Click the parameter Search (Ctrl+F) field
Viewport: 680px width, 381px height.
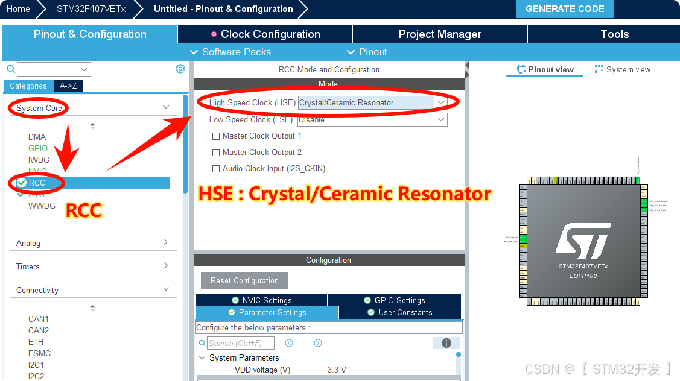241,343
